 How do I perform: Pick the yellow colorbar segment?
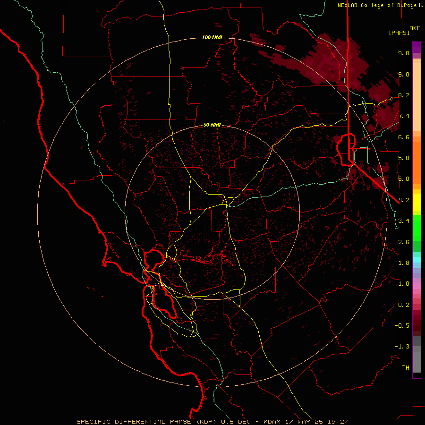(417, 202)
